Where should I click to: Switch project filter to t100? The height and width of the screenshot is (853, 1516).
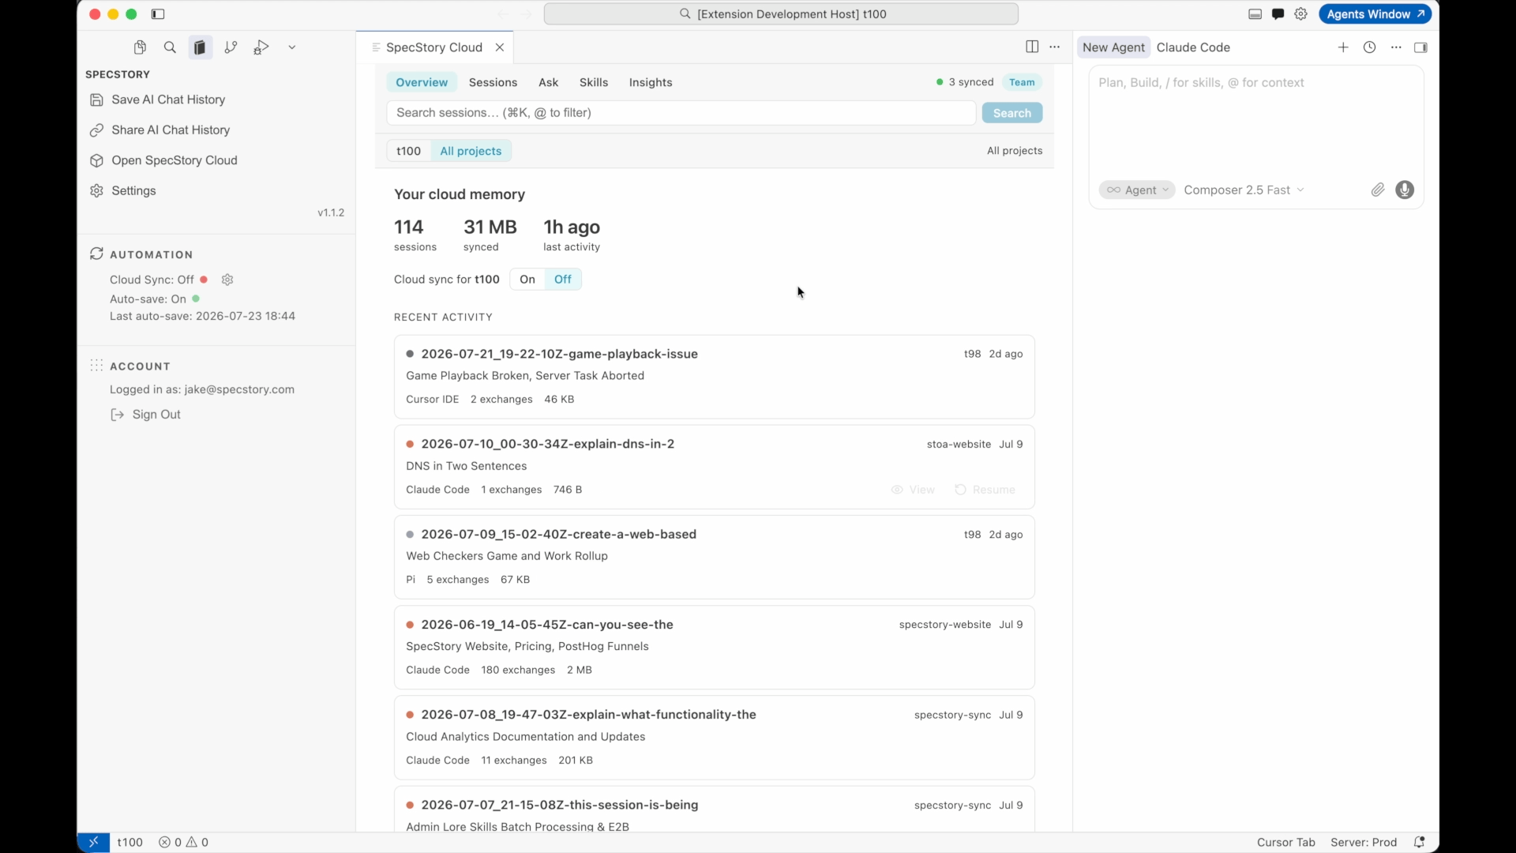tap(408, 151)
